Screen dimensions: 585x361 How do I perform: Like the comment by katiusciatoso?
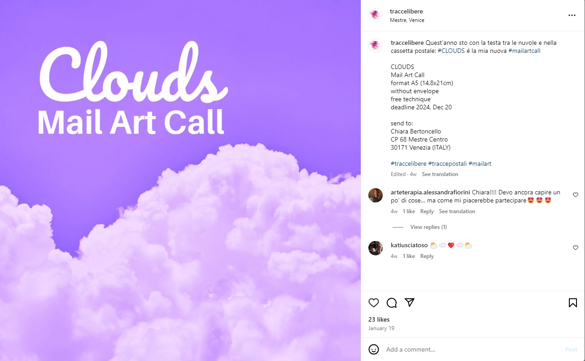(x=576, y=248)
